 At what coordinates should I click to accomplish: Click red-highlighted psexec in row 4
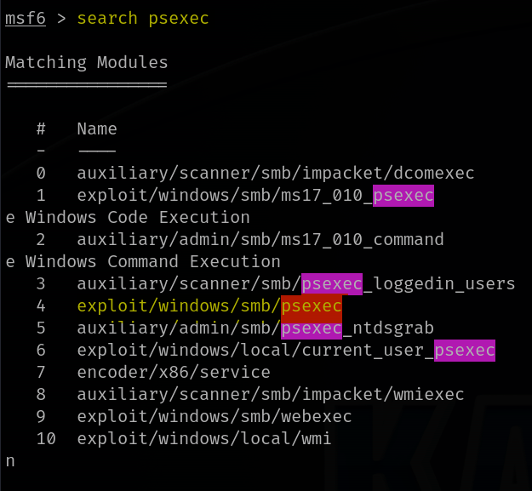pyautogui.click(x=312, y=306)
